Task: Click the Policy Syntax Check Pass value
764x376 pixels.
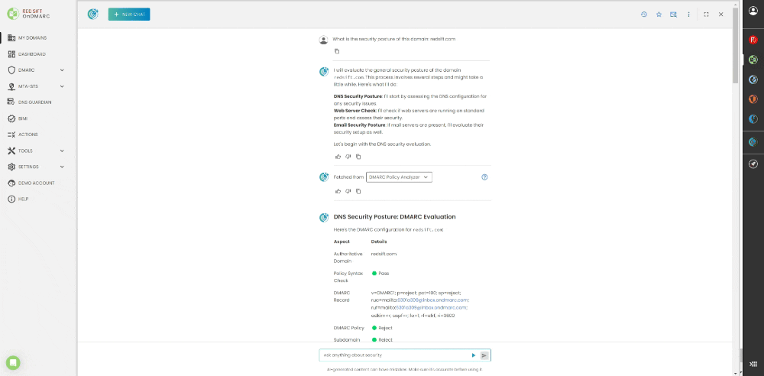Action: [380, 273]
